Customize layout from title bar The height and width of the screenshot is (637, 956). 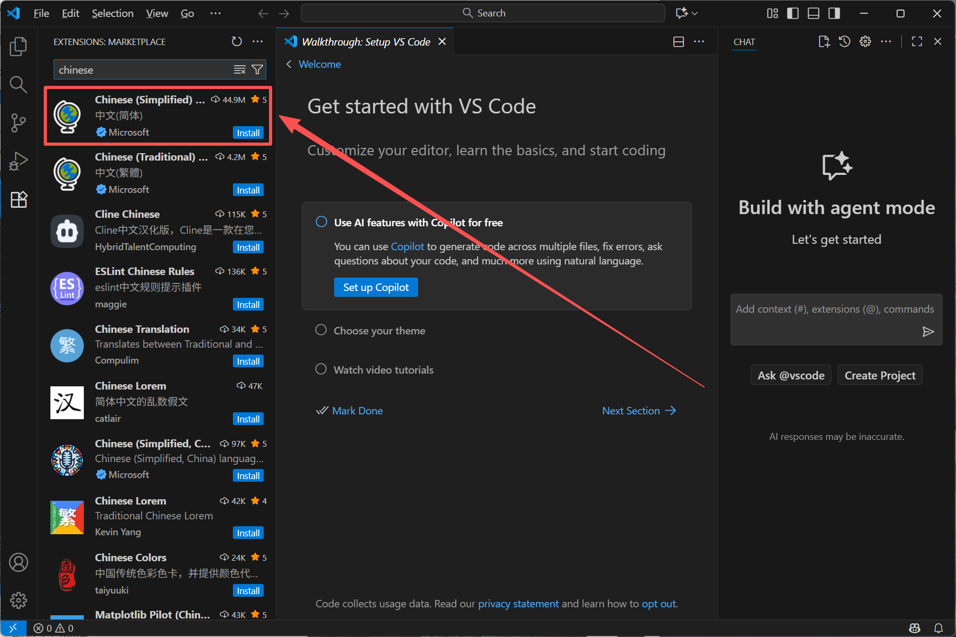[x=772, y=13]
